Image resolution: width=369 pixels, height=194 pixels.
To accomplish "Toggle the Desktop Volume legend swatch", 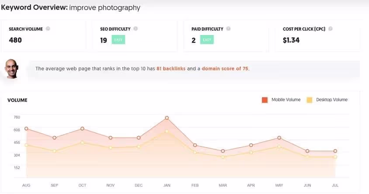I will pyautogui.click(x=310, y=100).
